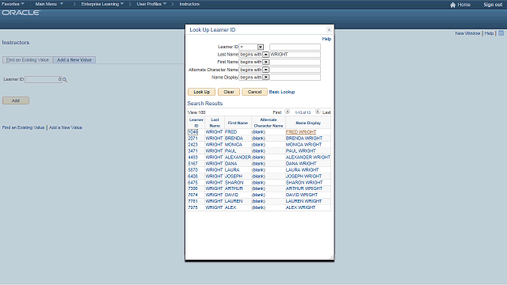Click the Last Name field containing WRIGHT

pos(295,55)
